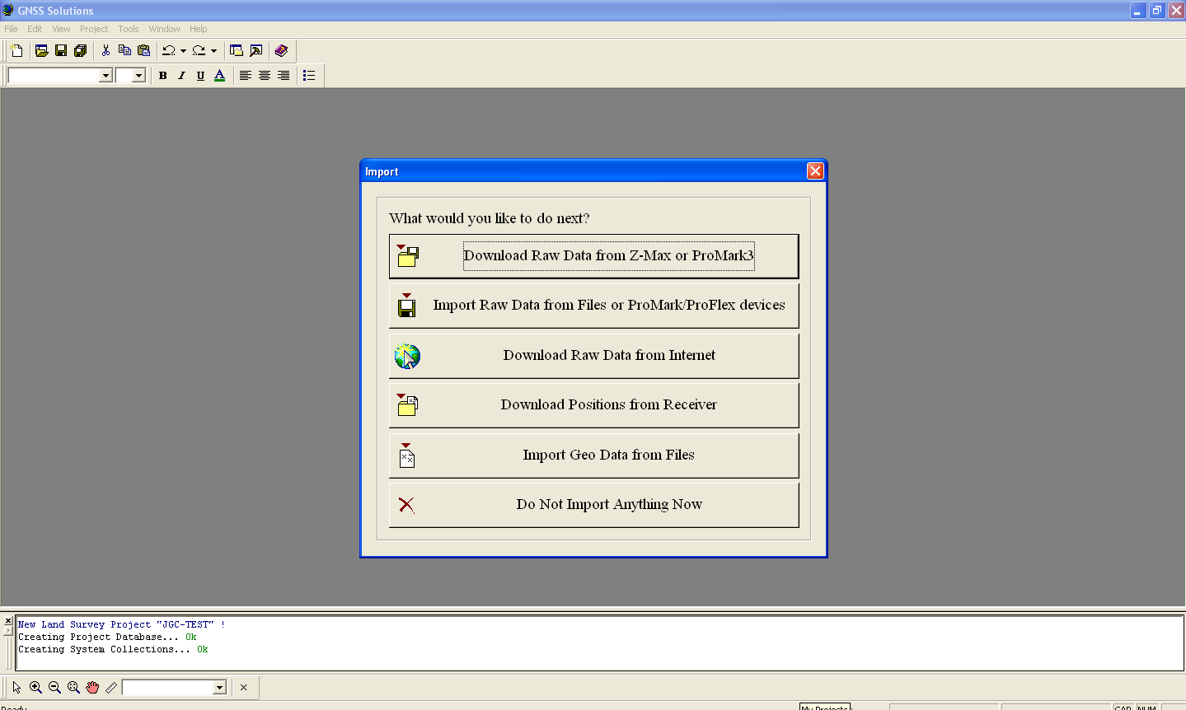
Task: Click the output pane's small arrow button
Action: point(8,631)
